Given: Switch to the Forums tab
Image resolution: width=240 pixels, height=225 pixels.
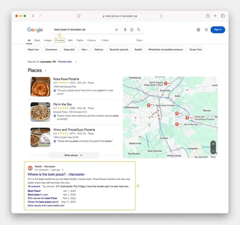Looking at the screenshot, I should coord(60,40).
